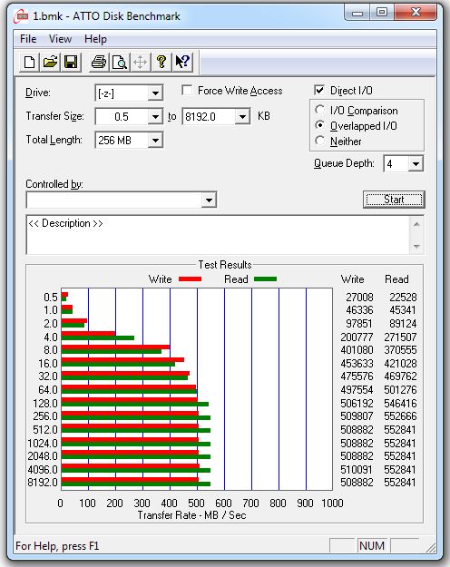450x567 pixels.
Task: Start the benchmark with Start button
Action: 394,200
